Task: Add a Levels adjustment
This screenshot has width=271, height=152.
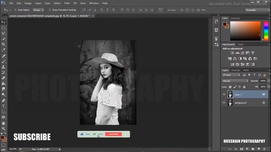Action: click(237, 53)
